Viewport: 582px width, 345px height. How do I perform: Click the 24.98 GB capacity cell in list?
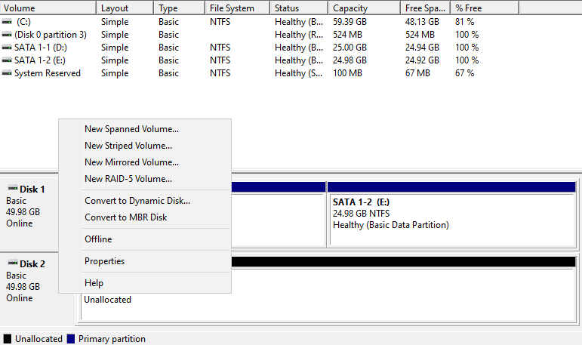[350, 60]
